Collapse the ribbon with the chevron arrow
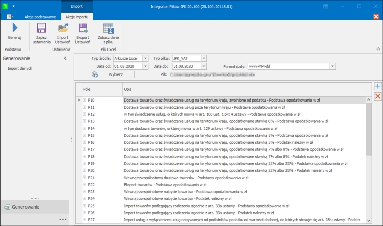Image resolution: width=383 pixels, height=226 pixels. [x=378, y=49]
